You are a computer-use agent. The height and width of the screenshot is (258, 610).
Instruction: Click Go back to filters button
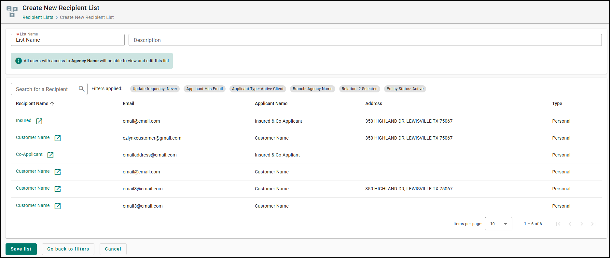point(68,249)
